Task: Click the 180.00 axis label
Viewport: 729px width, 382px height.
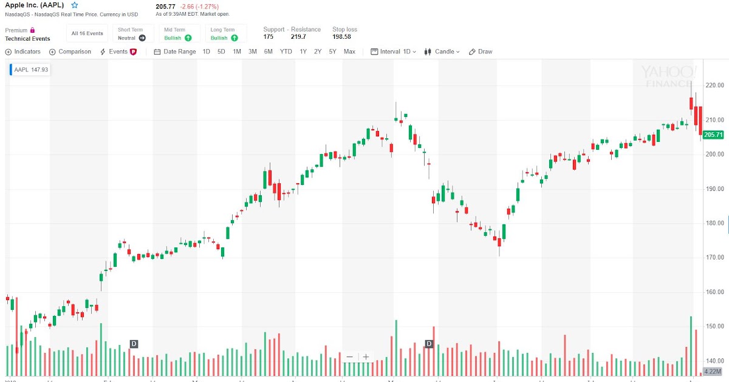Action: 714,223
